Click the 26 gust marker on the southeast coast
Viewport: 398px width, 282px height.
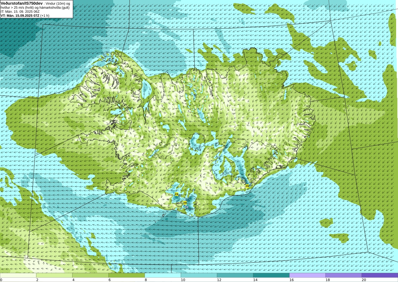coord(247,186)
